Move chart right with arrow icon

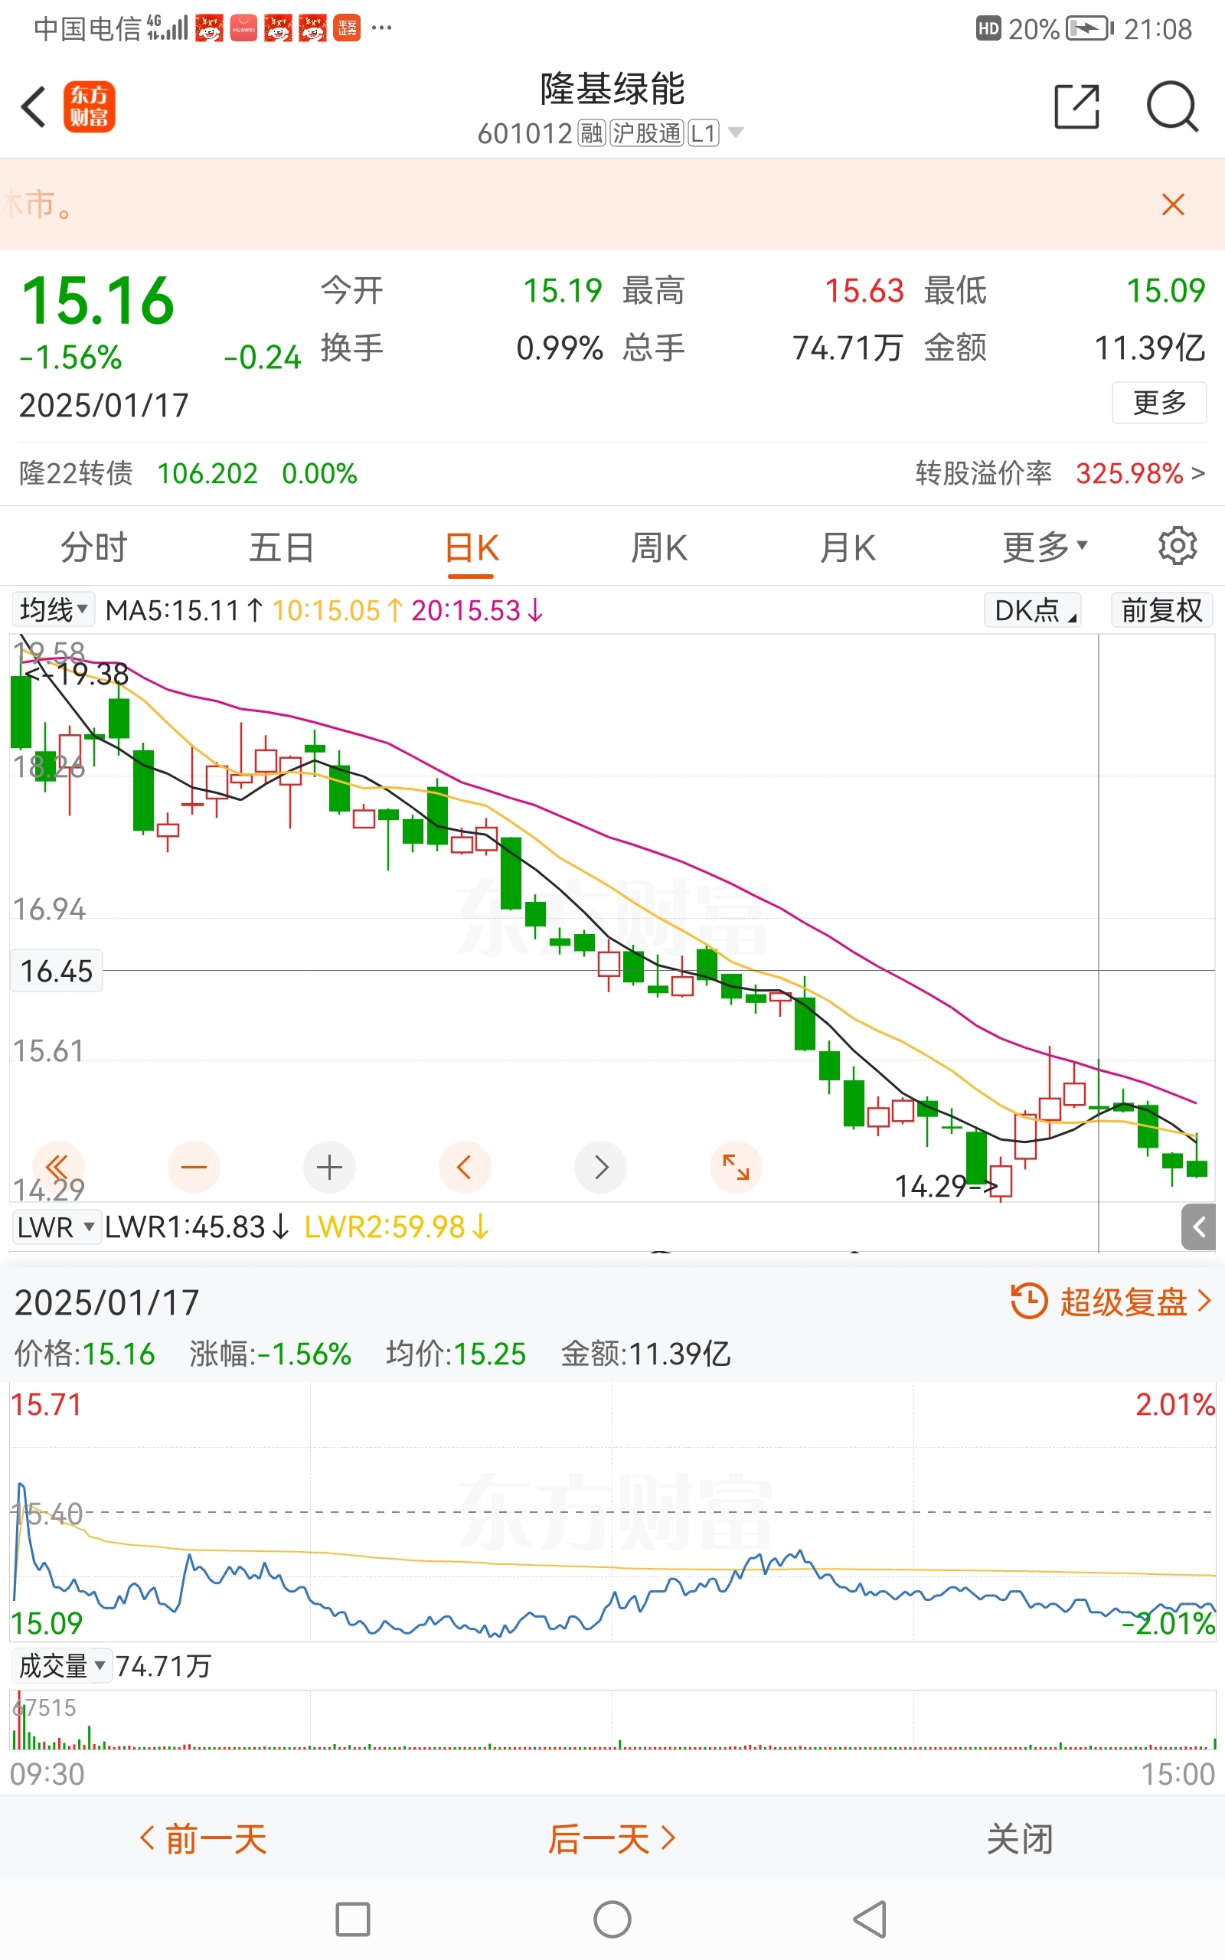600,1167
